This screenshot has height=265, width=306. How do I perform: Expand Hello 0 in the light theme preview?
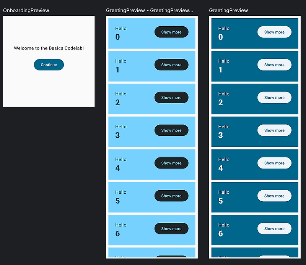tap(171, 32)
